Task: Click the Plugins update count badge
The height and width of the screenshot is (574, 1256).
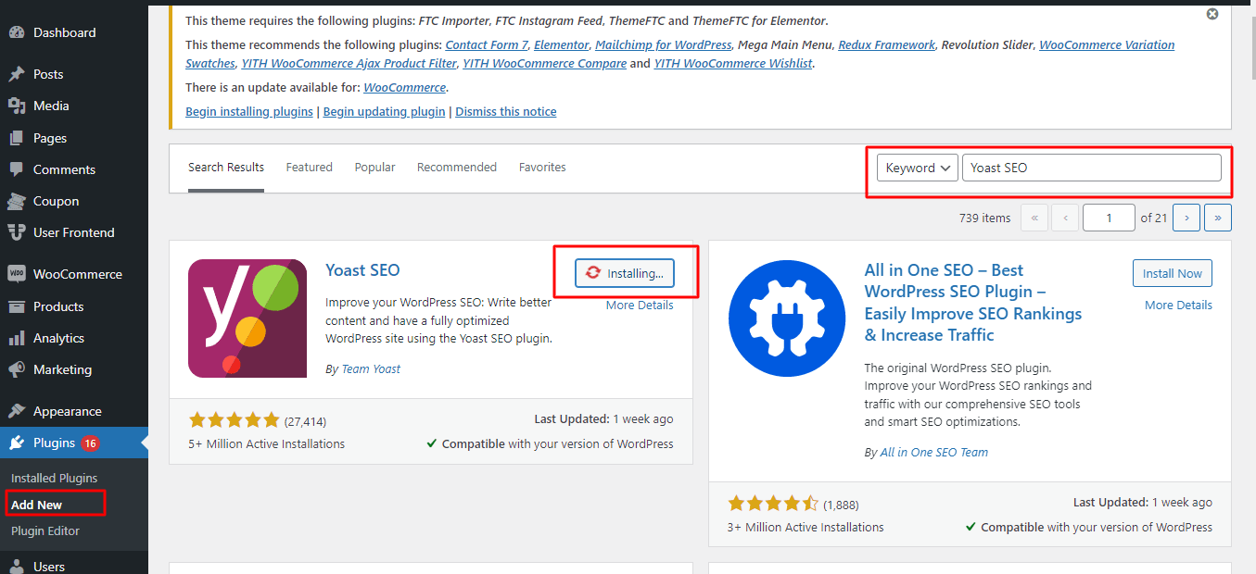Action: [x=90, y=443]
